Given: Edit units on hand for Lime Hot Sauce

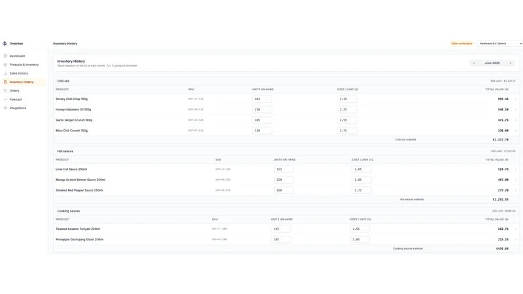Looking at the screenshot, I should [x=284, y=169].
